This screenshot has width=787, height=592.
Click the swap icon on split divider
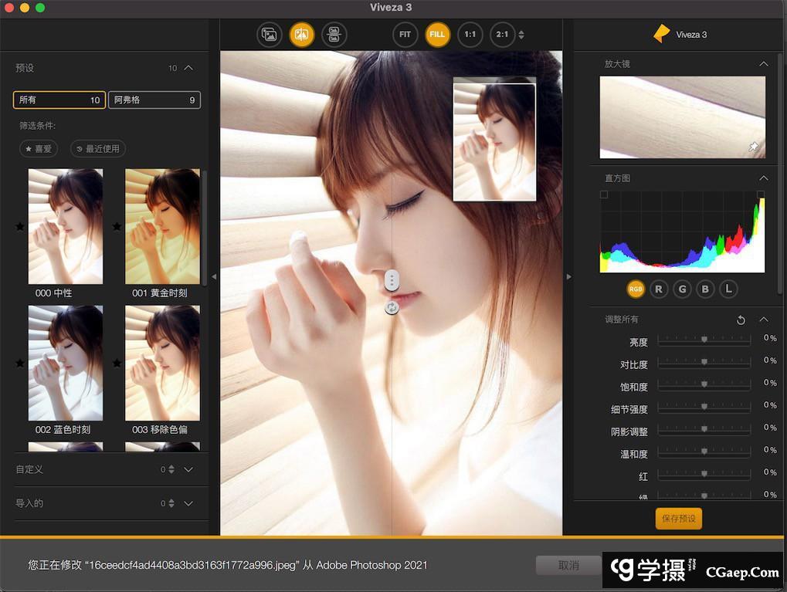pyautogui.click(x=392, y=307)
